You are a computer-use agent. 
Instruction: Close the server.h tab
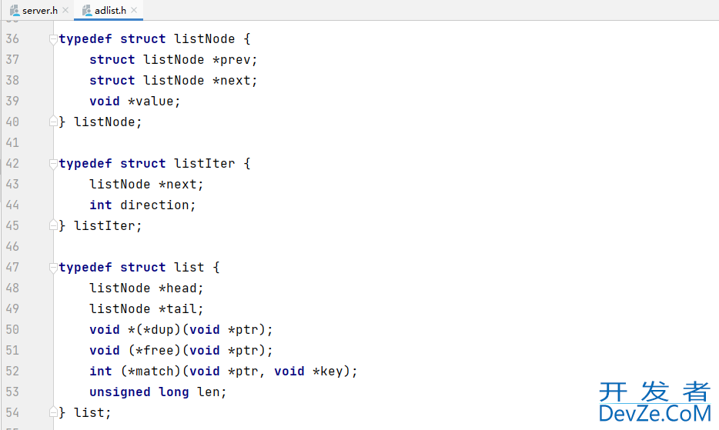pyautogui.click(x=65, y=10)
